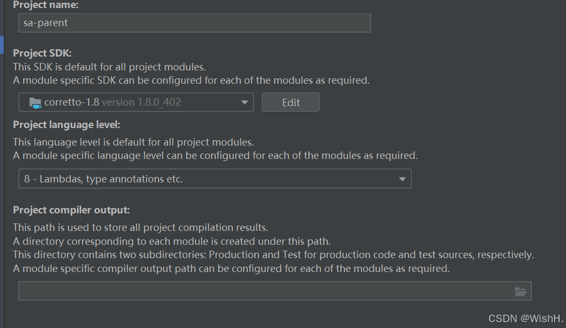Click the browse folder icon in compiler output field
This screenshot has width=566, height=328.
point(520,291)
